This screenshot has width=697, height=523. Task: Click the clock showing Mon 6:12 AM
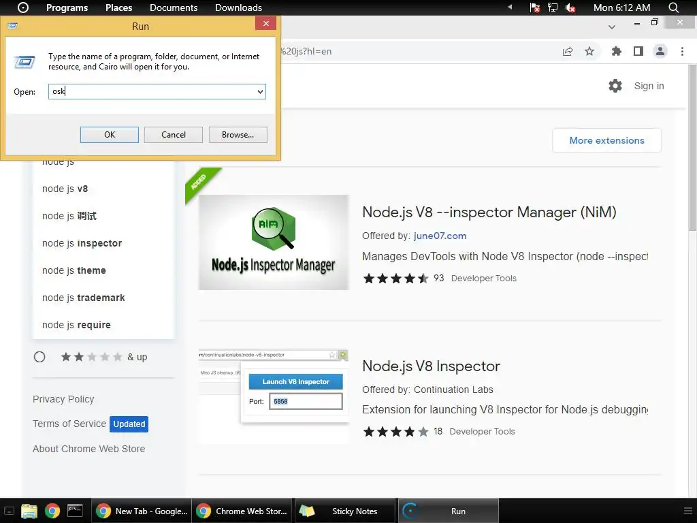621,7
